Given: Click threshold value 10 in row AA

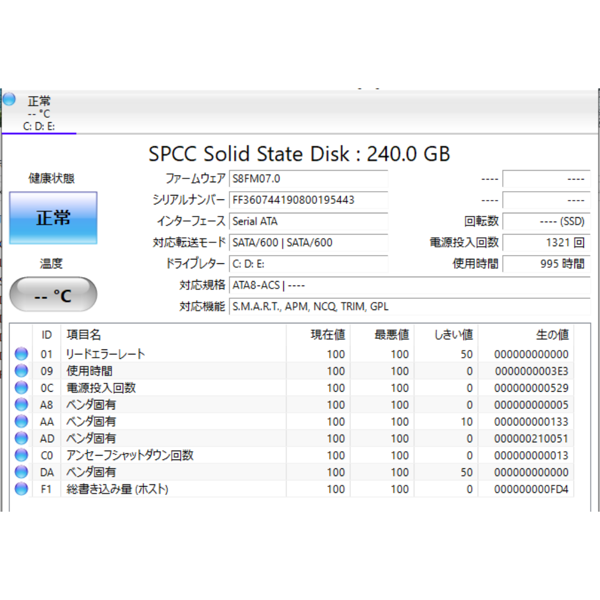Looking at the screenshot, I should (467, 422).
